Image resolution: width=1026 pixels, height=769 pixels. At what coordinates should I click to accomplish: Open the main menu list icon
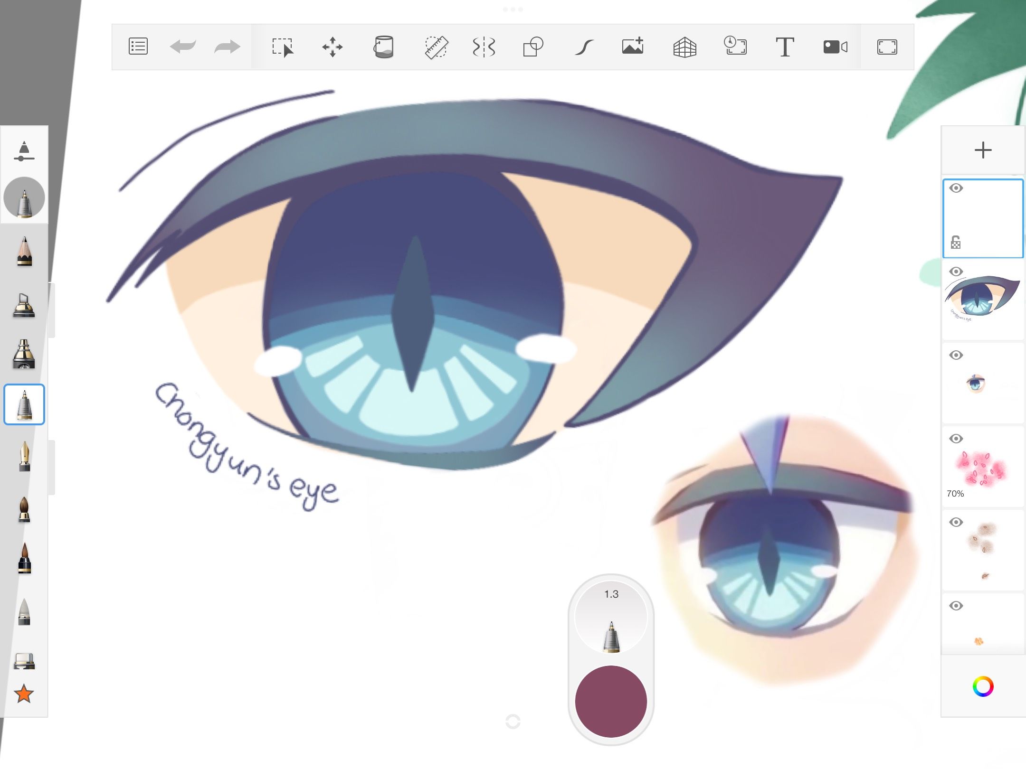coord(138,47)
